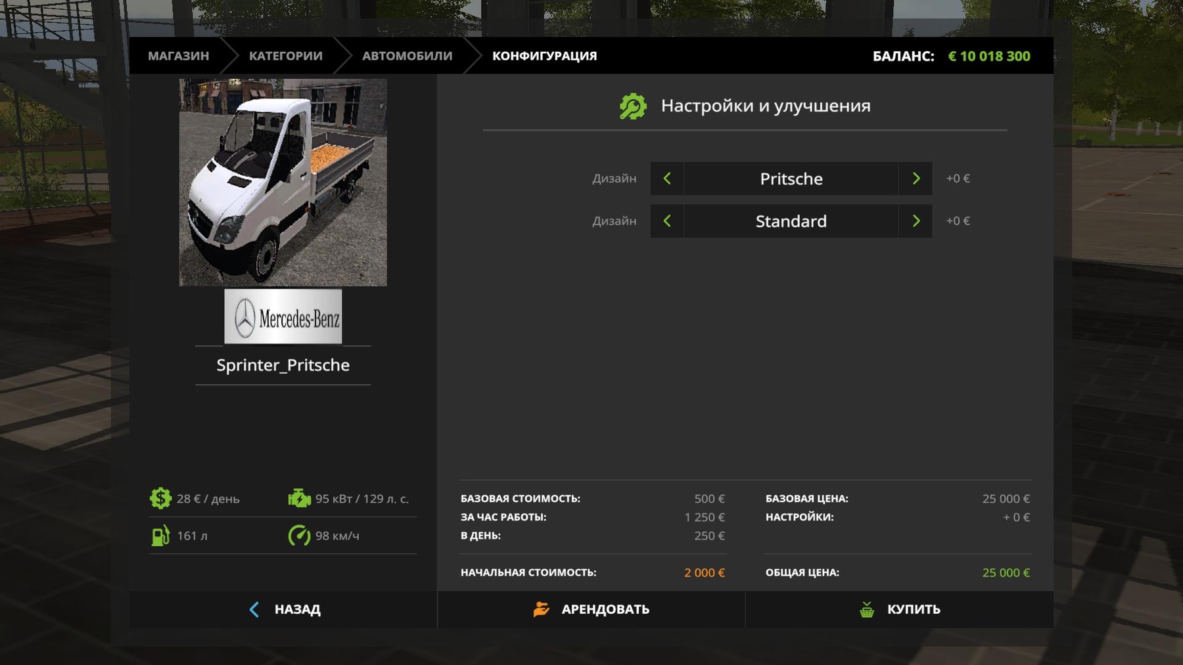
Task: Open the Pritsche design selector
Action: click(791, 179)
